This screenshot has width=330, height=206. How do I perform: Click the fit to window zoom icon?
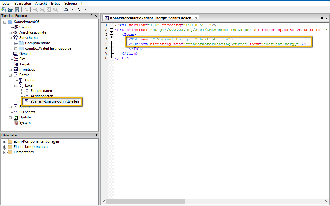coord(49,10)
